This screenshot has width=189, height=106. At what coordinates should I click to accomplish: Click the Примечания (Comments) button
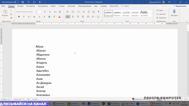point(180,6)
